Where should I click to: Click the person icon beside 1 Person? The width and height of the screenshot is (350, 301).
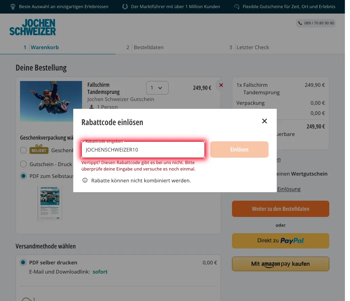pyautogui.click(x=92, y=107)
